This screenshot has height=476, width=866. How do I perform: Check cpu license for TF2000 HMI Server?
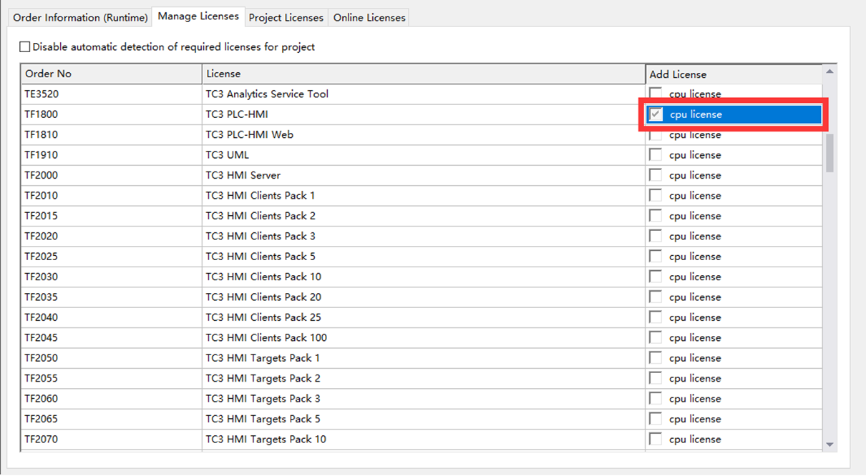(x=656, y=175)
